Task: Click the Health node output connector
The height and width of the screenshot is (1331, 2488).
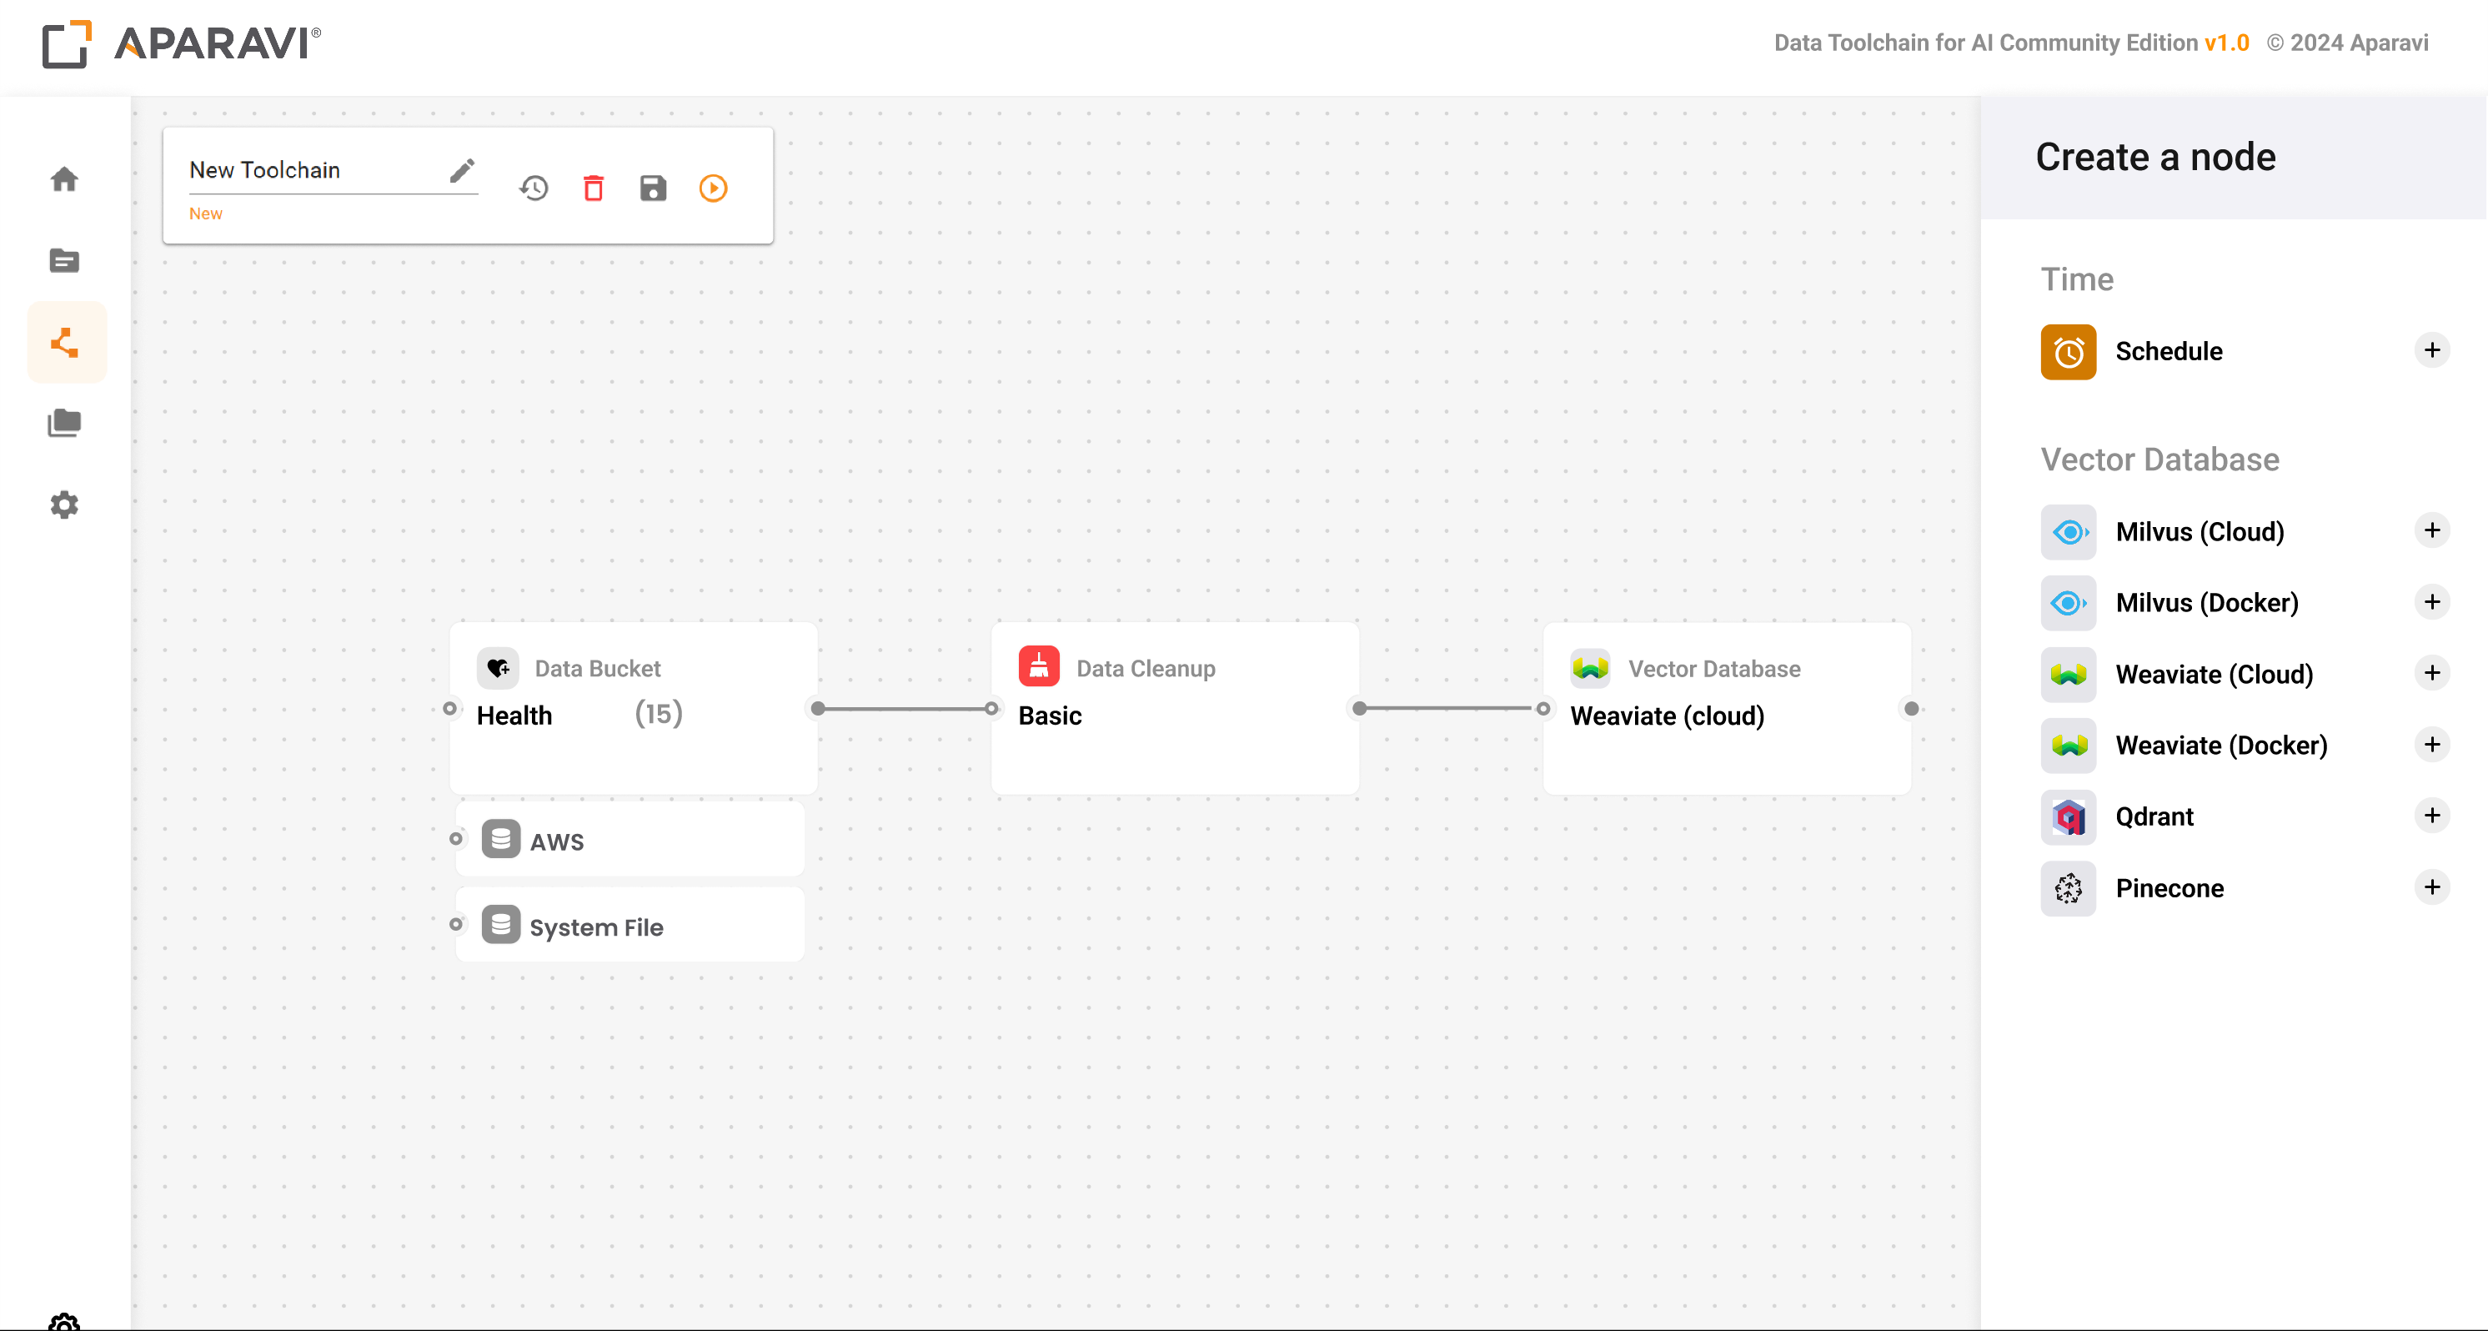Action: coord(817,709)
